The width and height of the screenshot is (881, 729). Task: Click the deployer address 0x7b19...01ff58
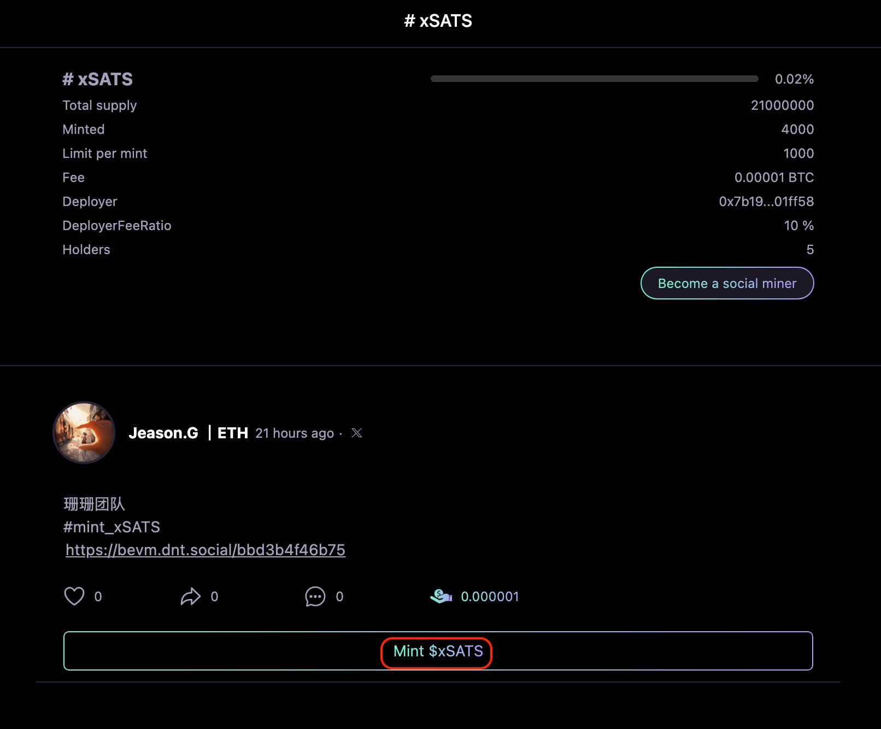[x=766, y=202]
